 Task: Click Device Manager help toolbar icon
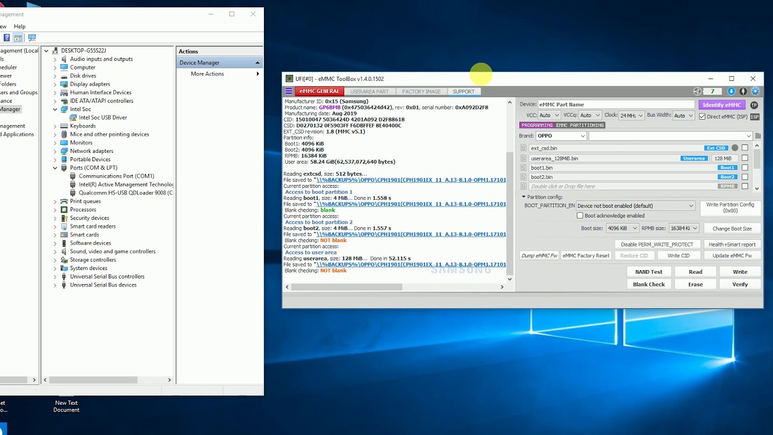[x=7, y=37]
